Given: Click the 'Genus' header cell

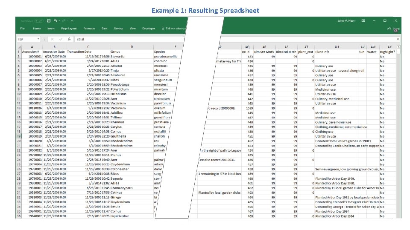Looking at the screenshot, I should click(x=132, y=52).
